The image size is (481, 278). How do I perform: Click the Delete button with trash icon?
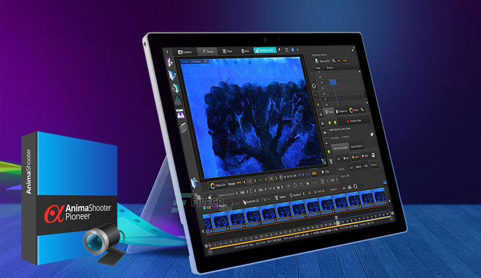point(277,197)
